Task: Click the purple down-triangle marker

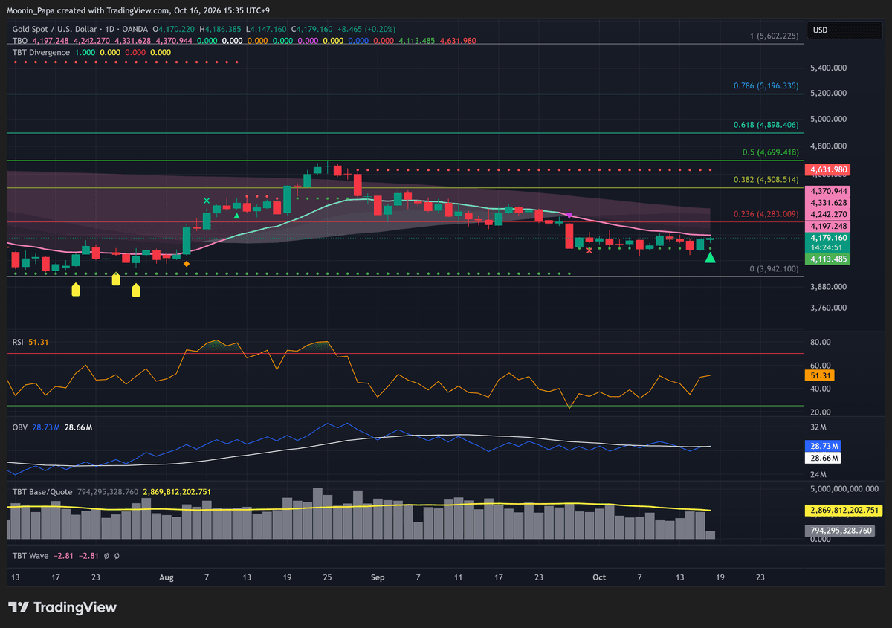Action: [x=569, y=216]
